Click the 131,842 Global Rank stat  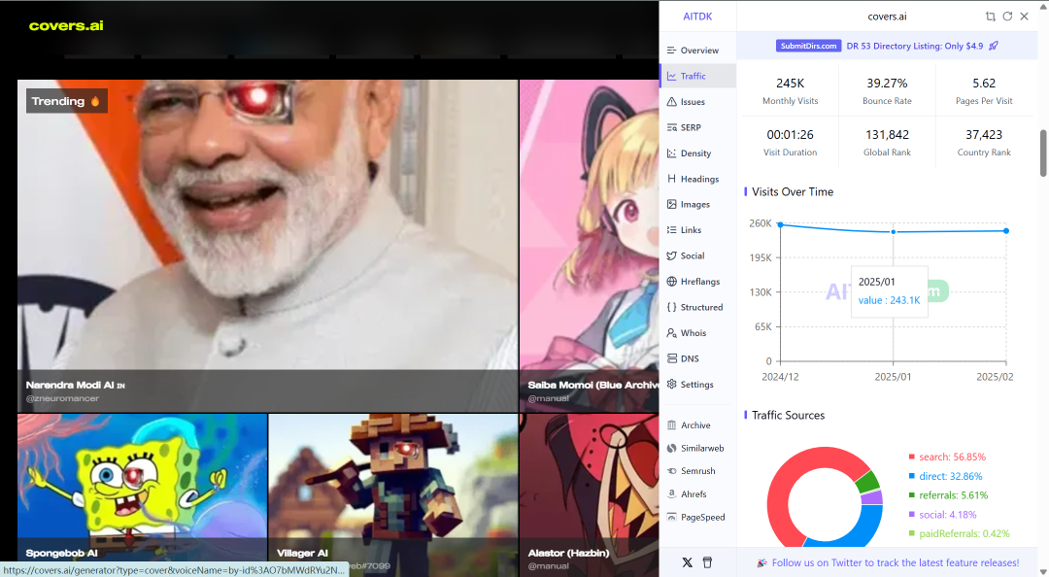[x=887, y=143]
